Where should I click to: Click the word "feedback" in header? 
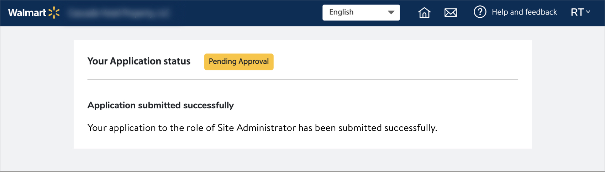pyautogui.click(x=541, y=12)
